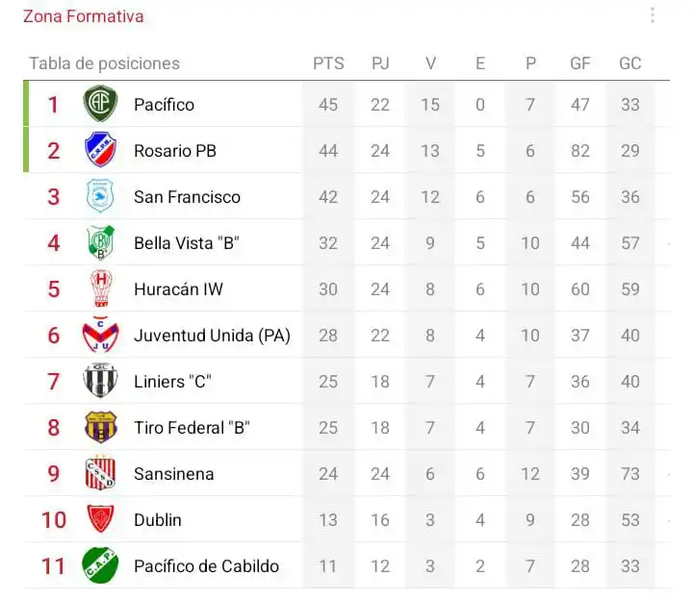The width and height of the screenshot is (693, 600).
Task: Click Pacífico's 45 points value
Action: (328, 105)
